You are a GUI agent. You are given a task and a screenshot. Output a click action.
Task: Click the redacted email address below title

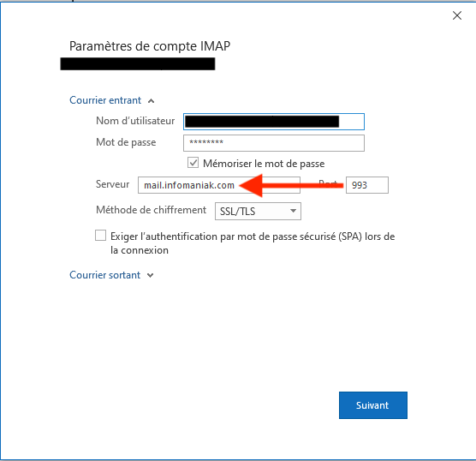click(138, 63)
